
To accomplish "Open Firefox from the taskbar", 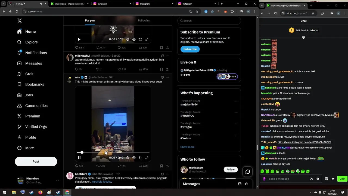I will pos(40,192).
